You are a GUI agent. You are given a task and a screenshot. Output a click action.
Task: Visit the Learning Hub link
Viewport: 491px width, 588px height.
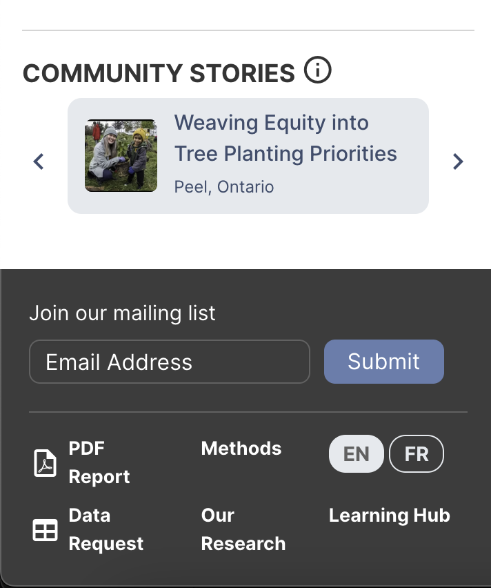click(389, 516)
